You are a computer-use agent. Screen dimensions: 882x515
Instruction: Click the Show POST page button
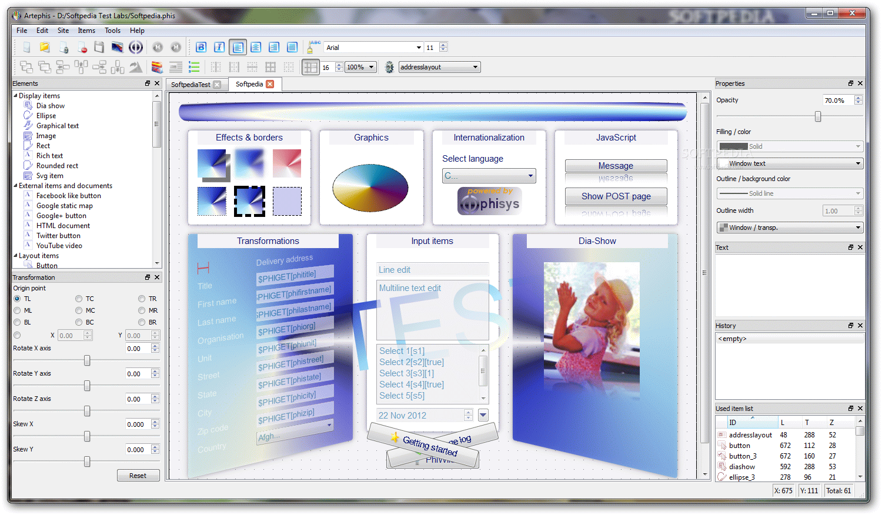pos(616,196)
